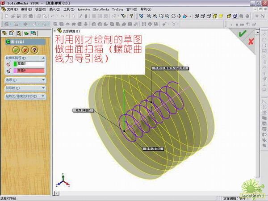Click the red cancel button in the sweep panel
The image size is (268, 201).
coord(25,50)
